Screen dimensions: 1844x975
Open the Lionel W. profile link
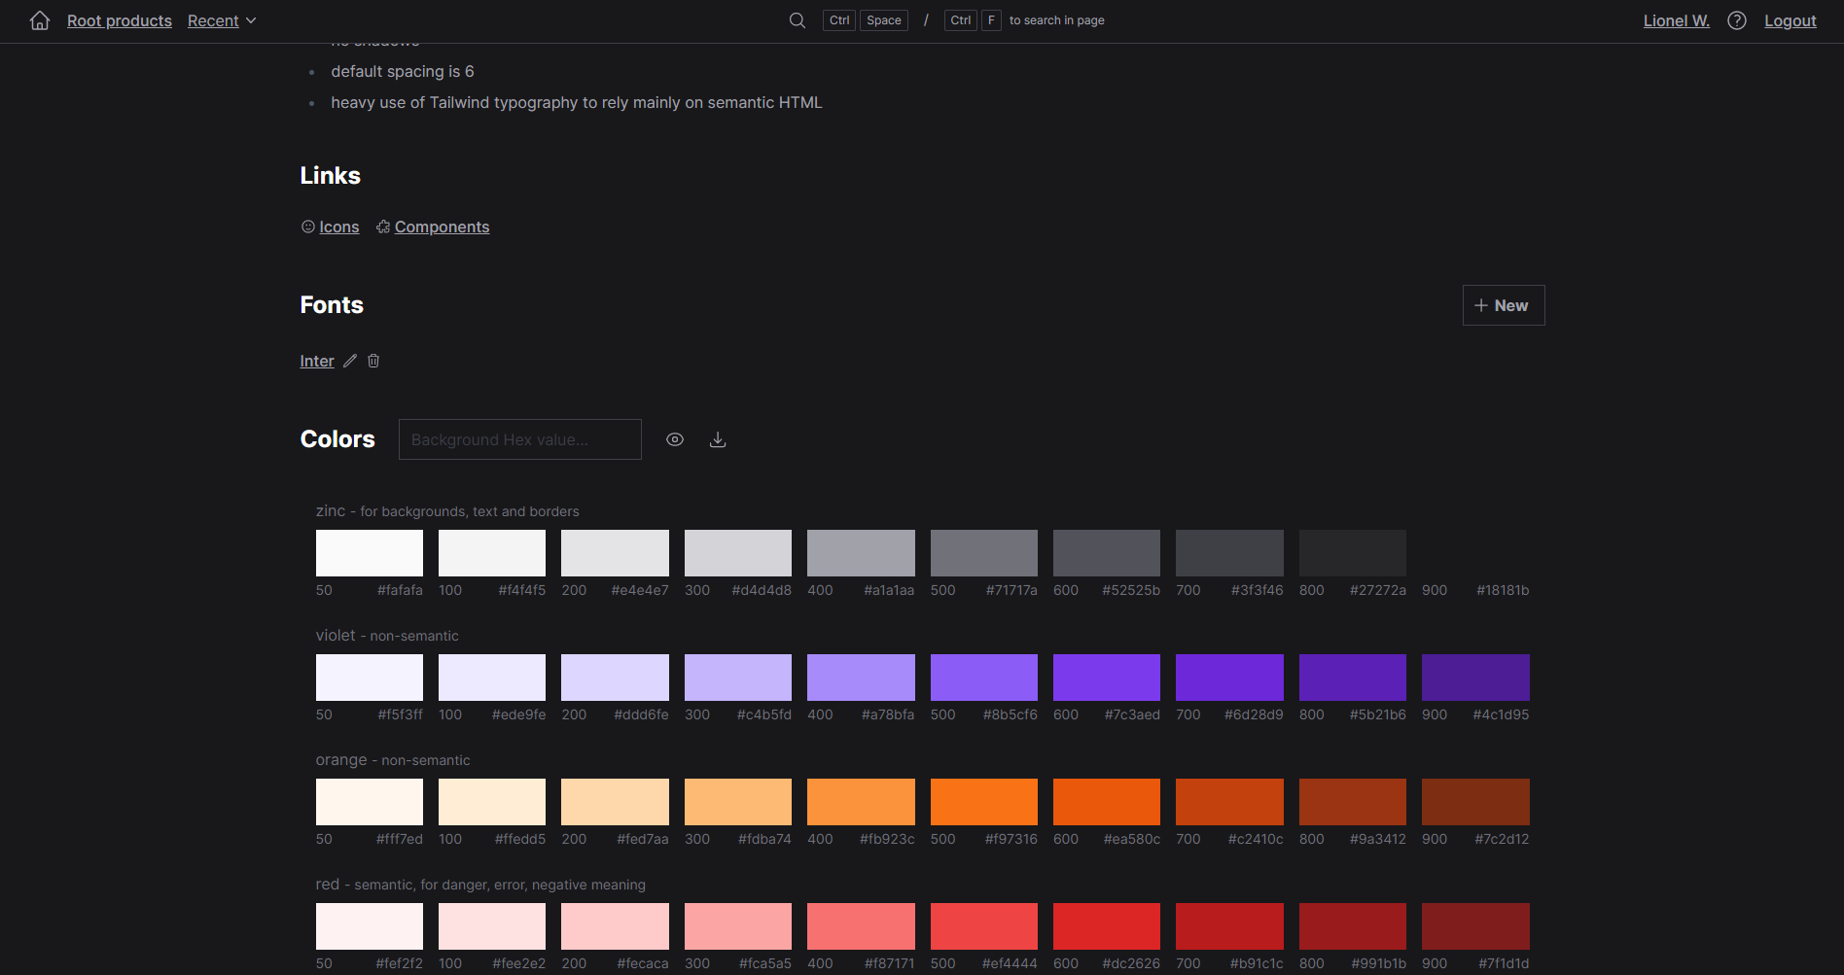click(1677, 20)
